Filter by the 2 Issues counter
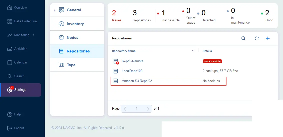 [x=117, y=16]
